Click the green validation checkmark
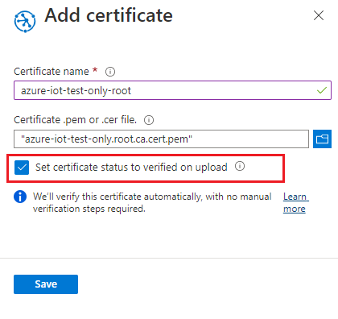 (322, 90)
